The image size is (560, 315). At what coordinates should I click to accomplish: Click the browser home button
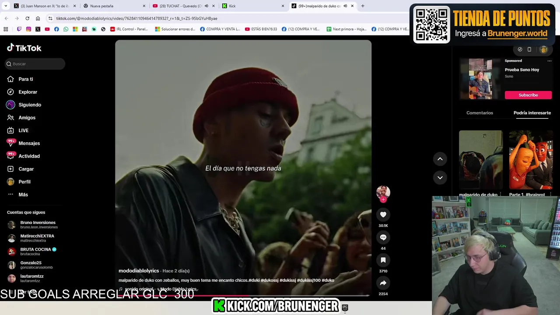[38, 18]
